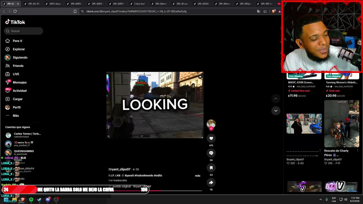This screenshot has width=363, height=204.
Task: Show hidden system tray icons
Action: pyautogui.click(x=321, y=199)
